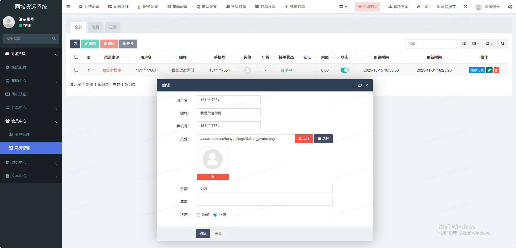The image size is (516, 248).
Task: Click the search magnifier button beside export
Action: pyautogui.click(x=503, y=44)
